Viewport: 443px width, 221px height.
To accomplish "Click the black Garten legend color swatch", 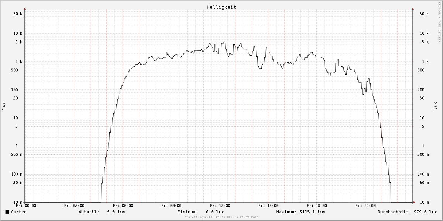I will [x=7, y=212].
